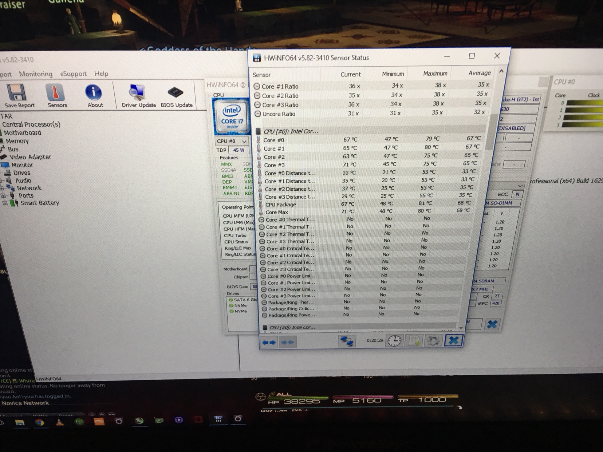Screen dimensions: 603x452
Task: Click the blue expand-columns arrows button
Action: click(269, 342)
